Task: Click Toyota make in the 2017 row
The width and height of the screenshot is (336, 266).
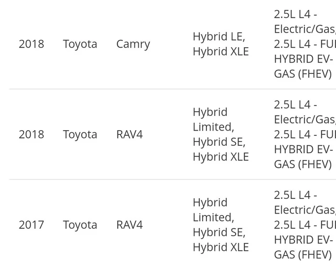Action: [80, 225]
